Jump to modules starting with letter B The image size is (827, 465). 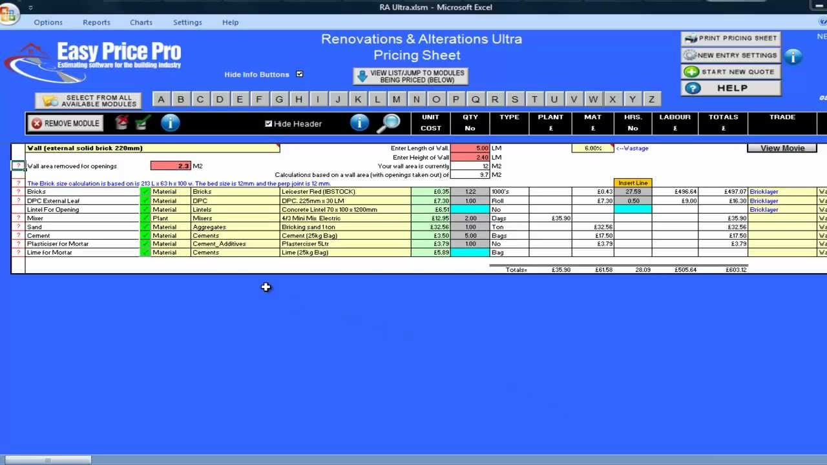click(180, 99)
